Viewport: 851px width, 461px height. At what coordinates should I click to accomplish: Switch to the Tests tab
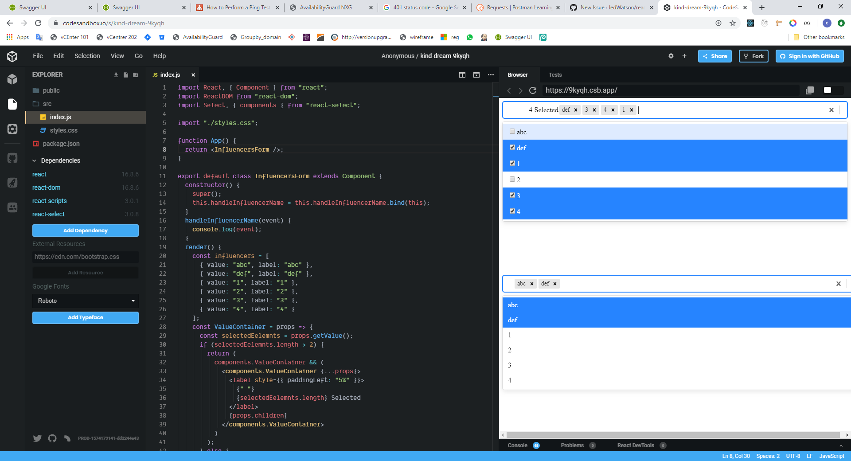pos(555,74)
